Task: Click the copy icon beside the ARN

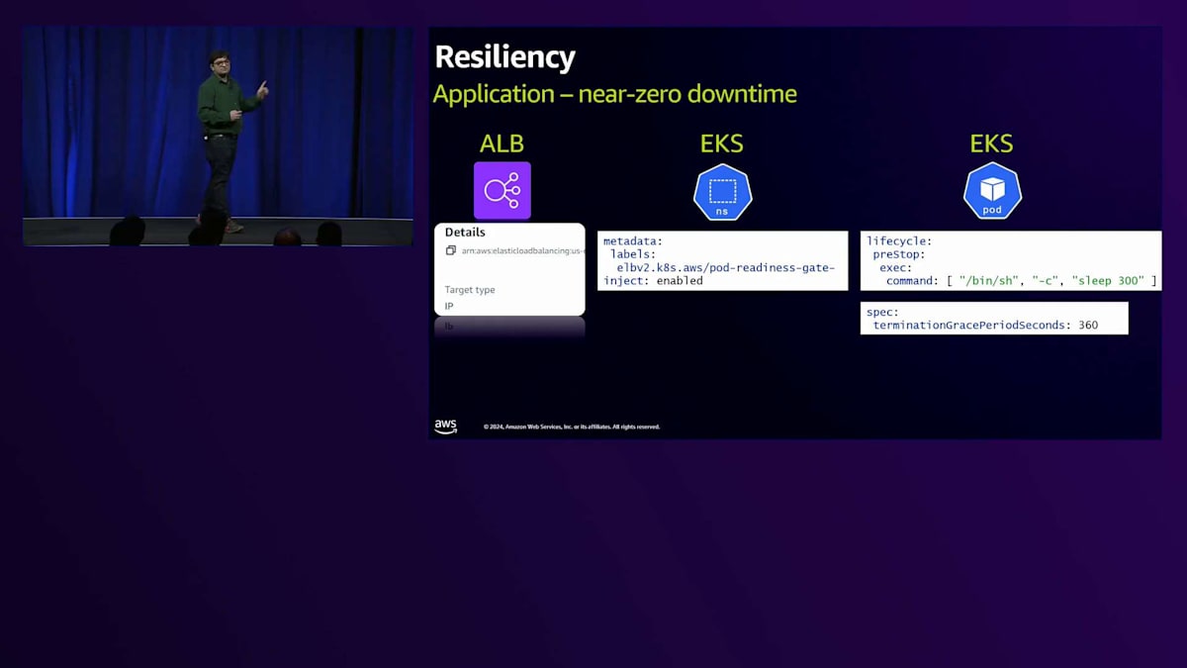Action: [x=451, y=251]
